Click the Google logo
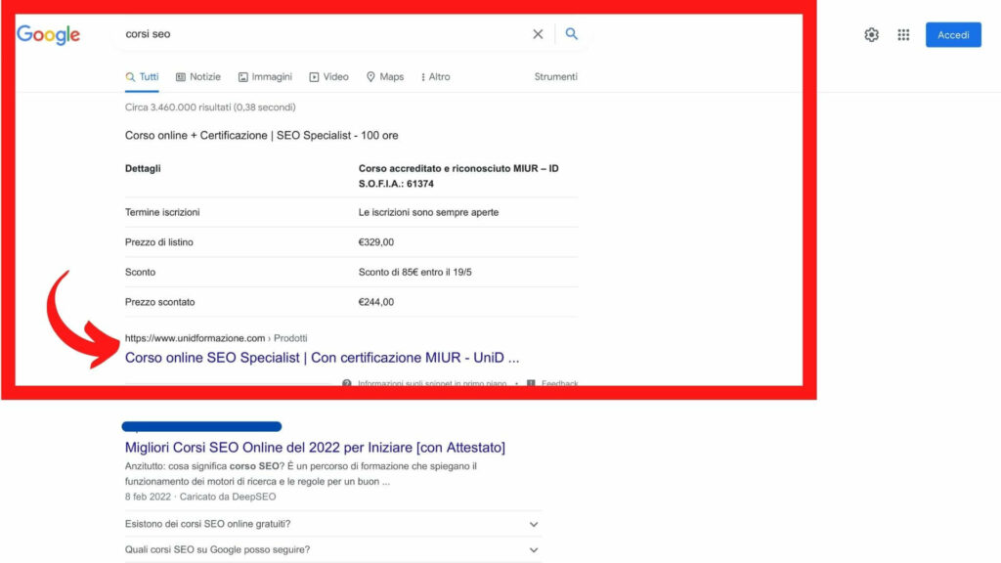Image resolution: width=1001 pixels, height=563 pixels. 49,34
